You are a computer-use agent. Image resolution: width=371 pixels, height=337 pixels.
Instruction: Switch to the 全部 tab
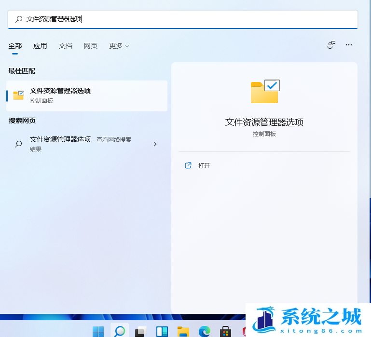tap(15, 46)
